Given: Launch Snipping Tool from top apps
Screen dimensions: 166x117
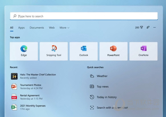Looking at the screenshot, I should pos(54,51).
